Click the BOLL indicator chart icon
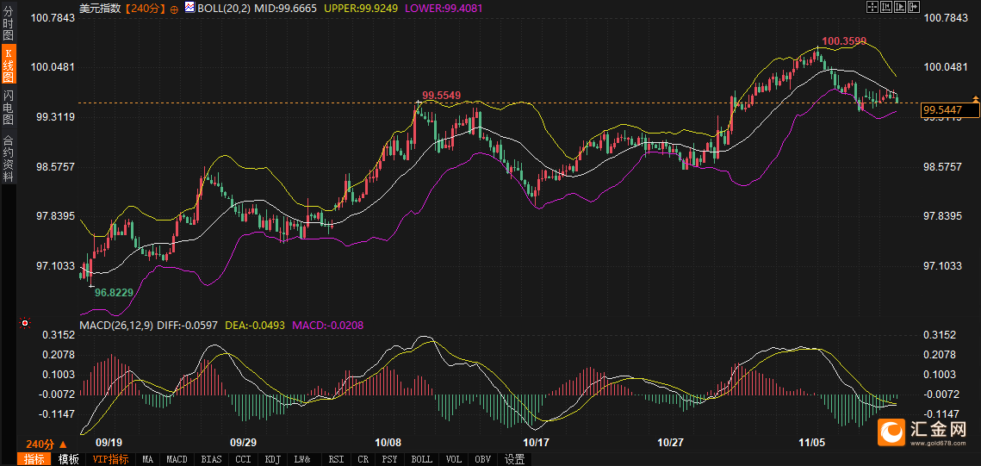981x466 pixels. coord(189,8)
